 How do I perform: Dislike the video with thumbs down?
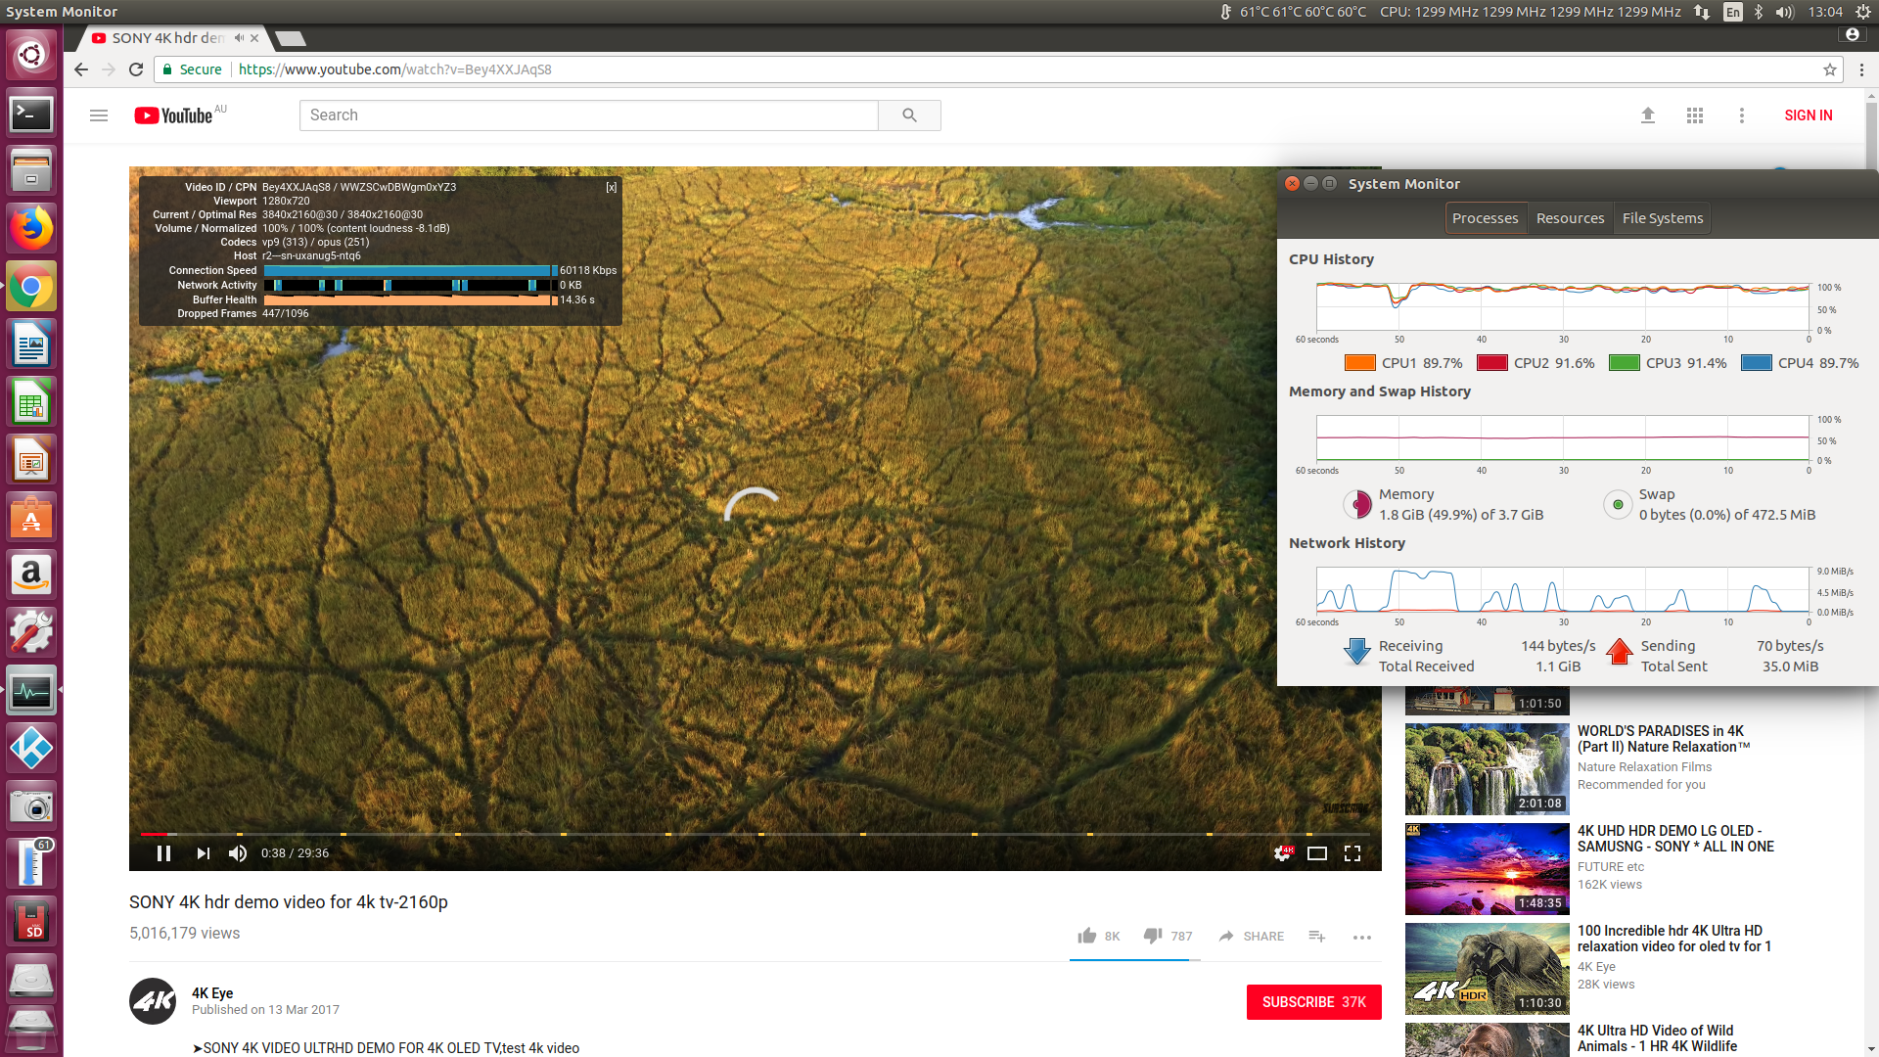point(1153,936)
